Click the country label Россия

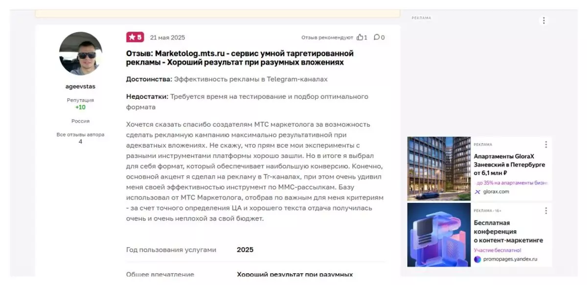click(x=80, y=121)
